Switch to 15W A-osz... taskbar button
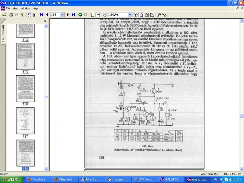The image size is (244, 183). pyautogui.click(x=144, y=179)
